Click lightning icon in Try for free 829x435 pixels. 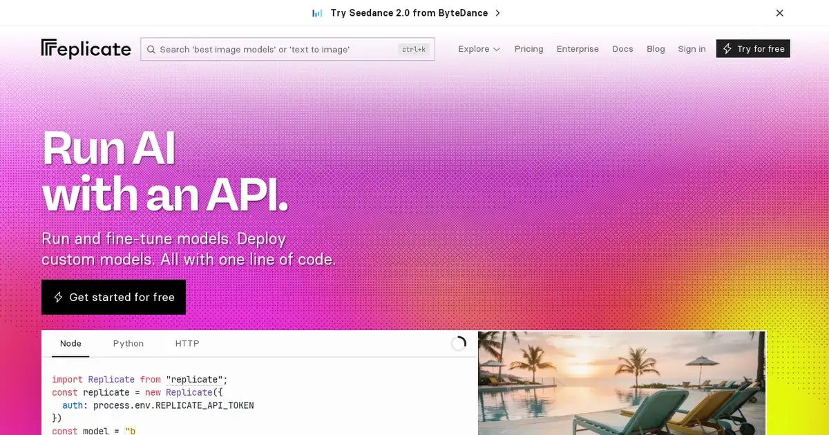[x=727, y=48]
